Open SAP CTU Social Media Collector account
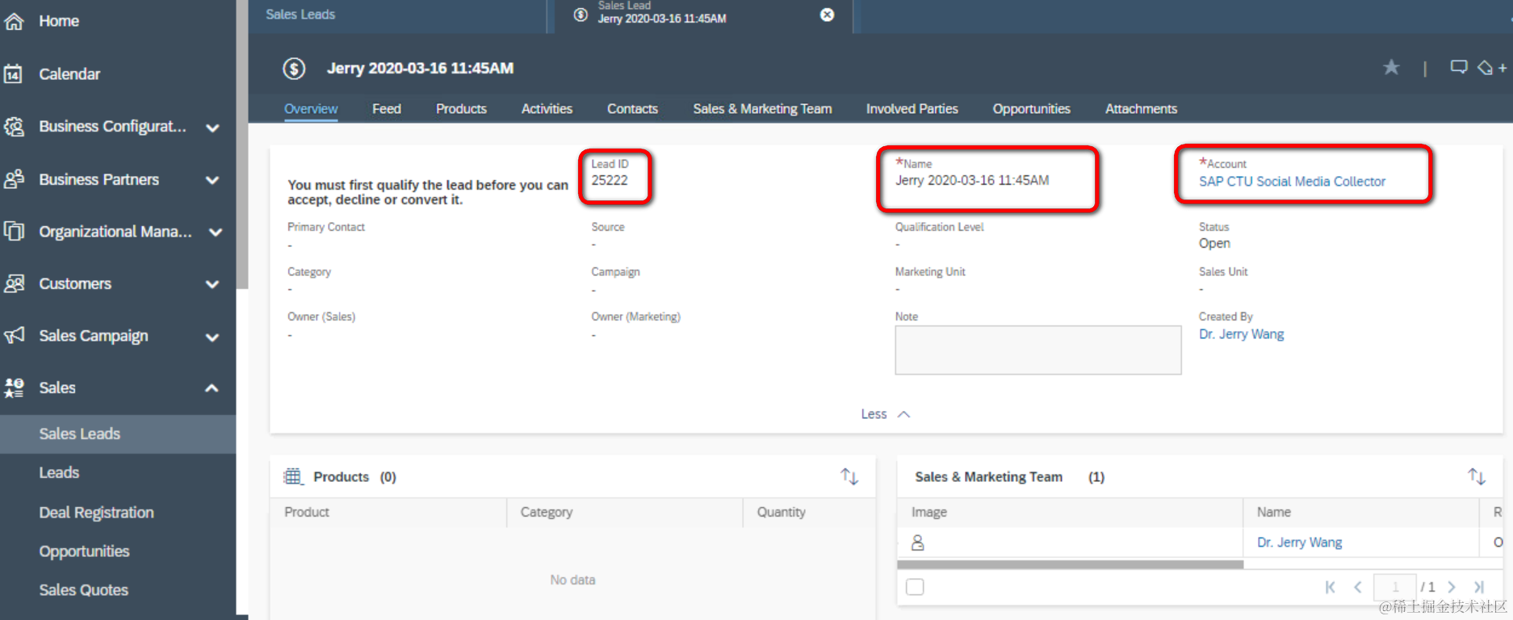This screenshot has height=620, width=1513. coord(1292,182)
